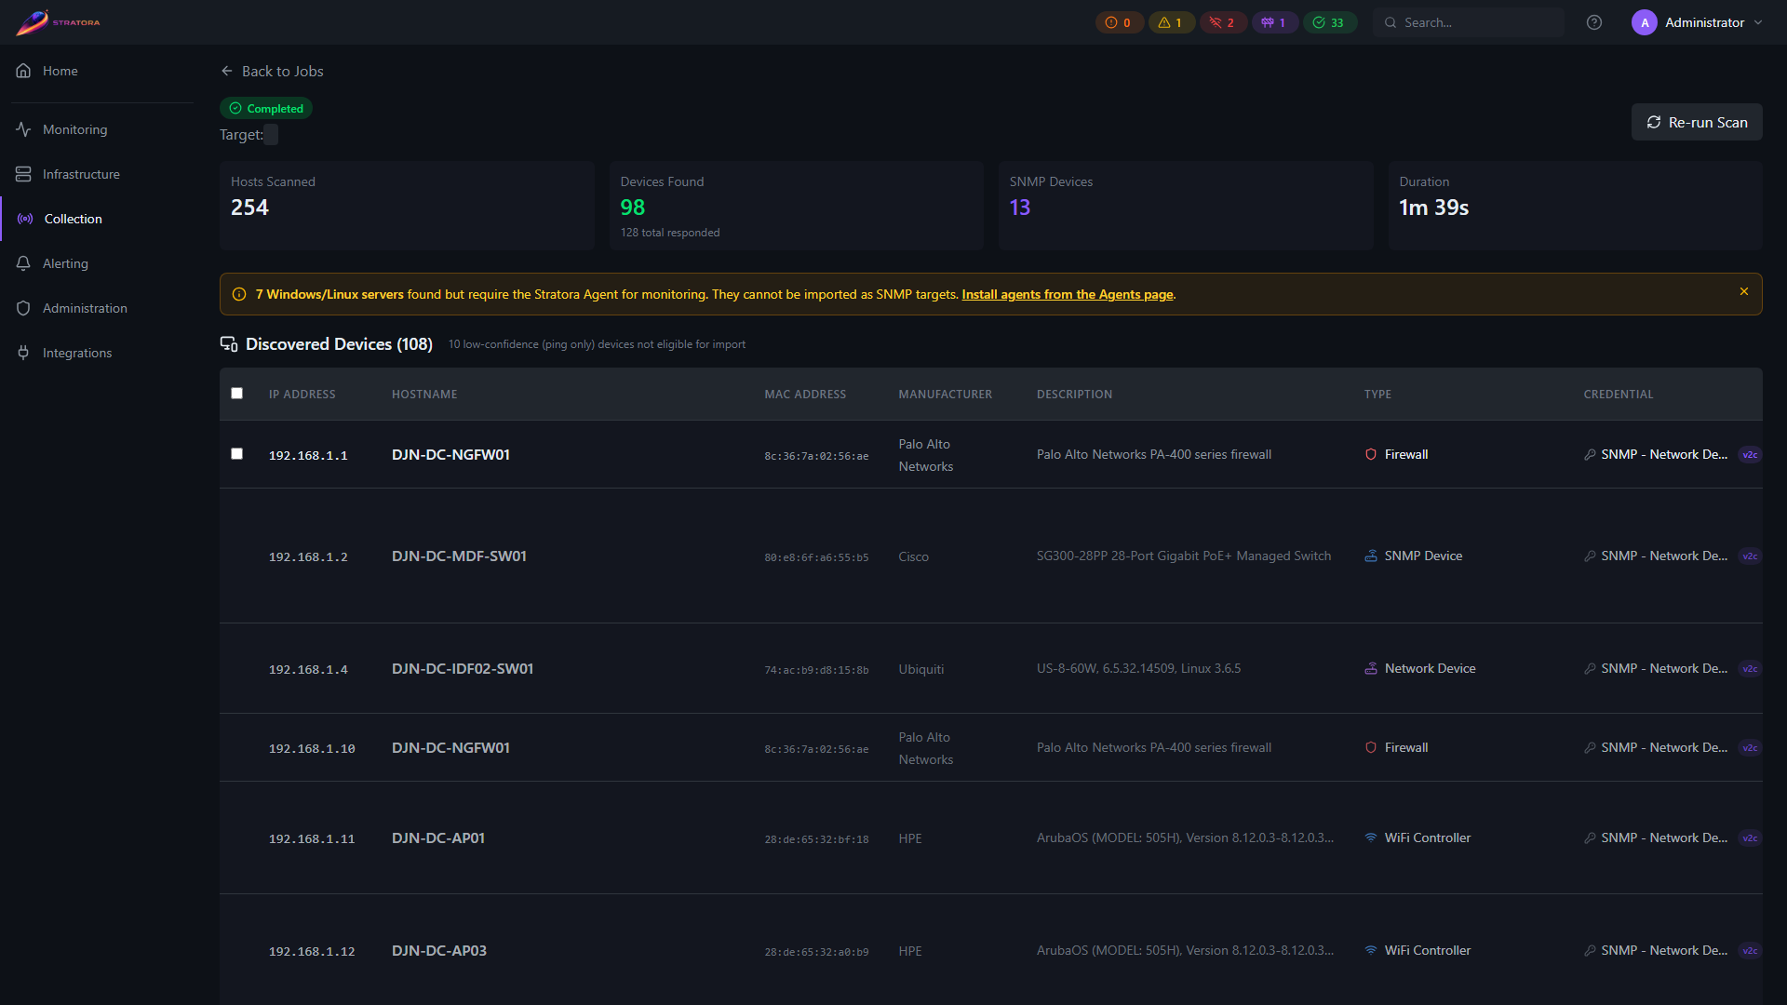This screenshot has width=1787, height=1005.
Task: Click the info icon in warning banner
Action: (239, 294)
